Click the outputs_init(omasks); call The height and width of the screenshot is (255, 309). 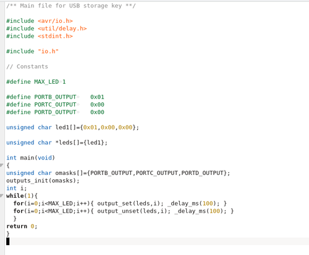[43, 180]
